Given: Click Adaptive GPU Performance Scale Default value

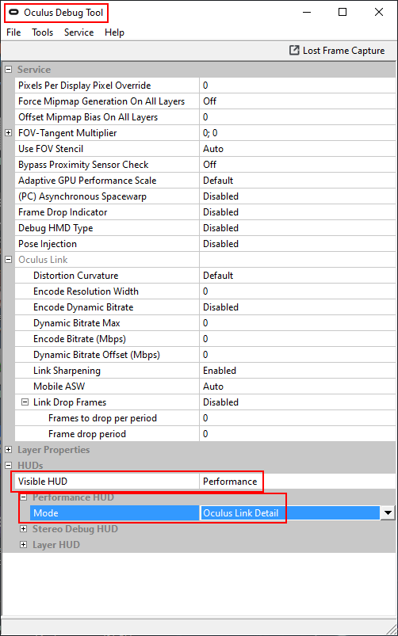Looking at the screenshot, I should (x=297, y=180).
